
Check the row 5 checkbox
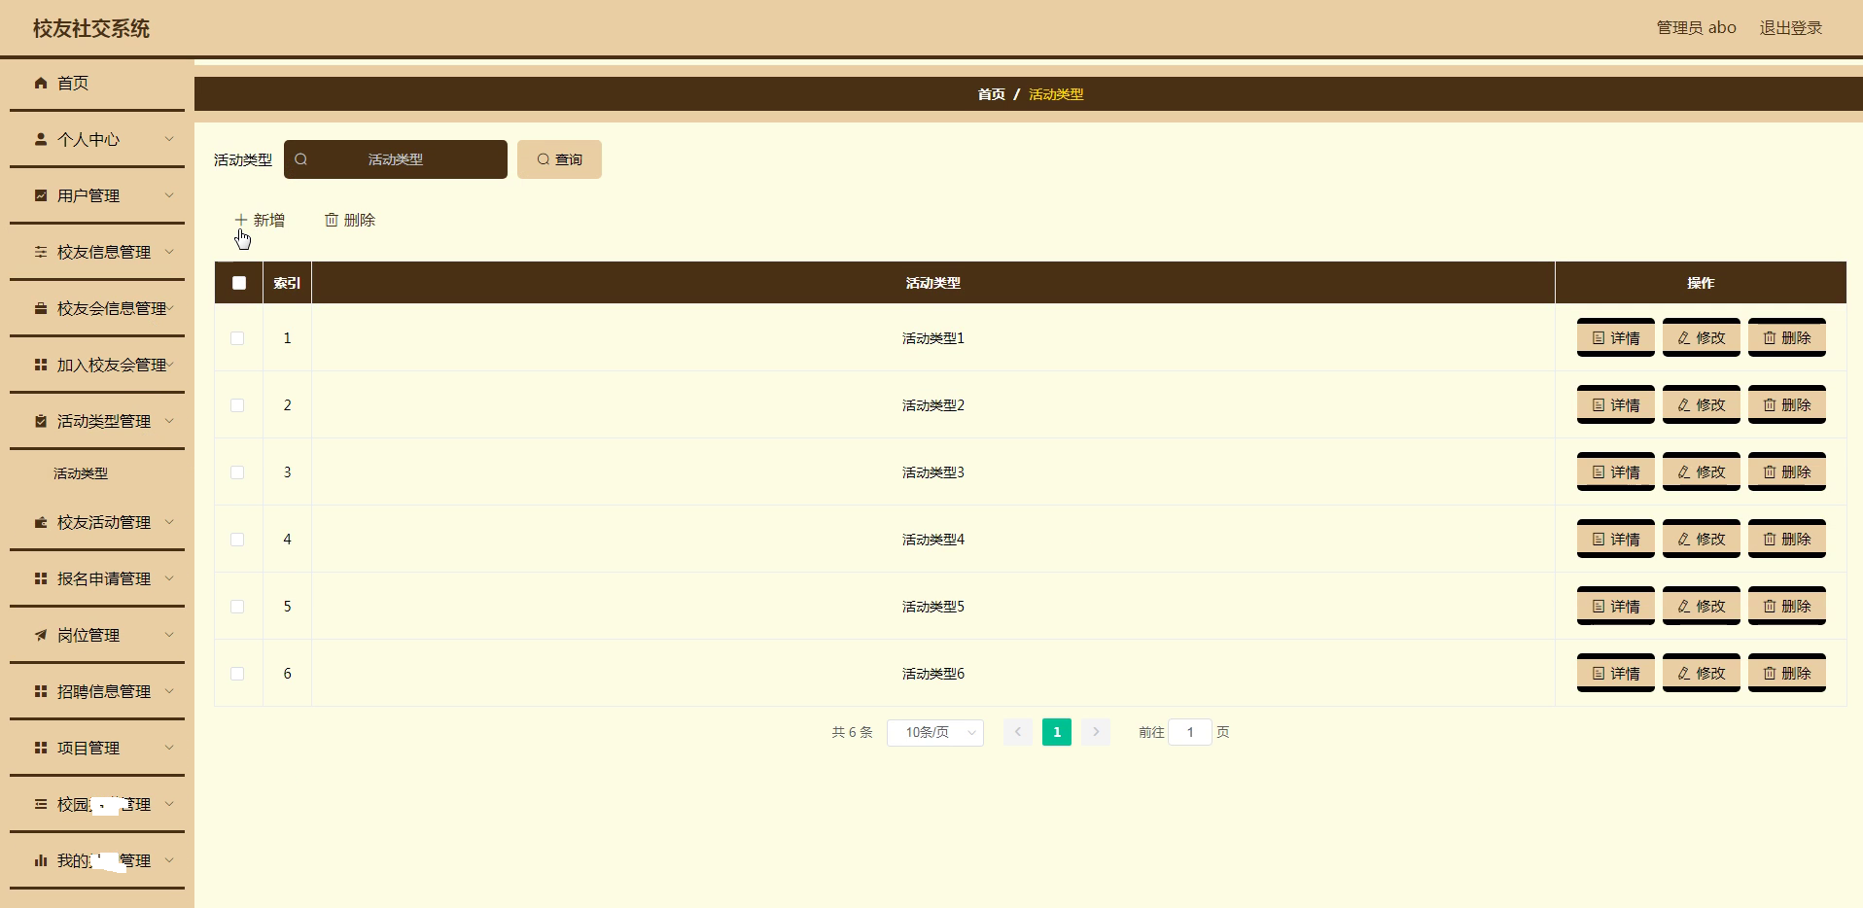point(237,607)
